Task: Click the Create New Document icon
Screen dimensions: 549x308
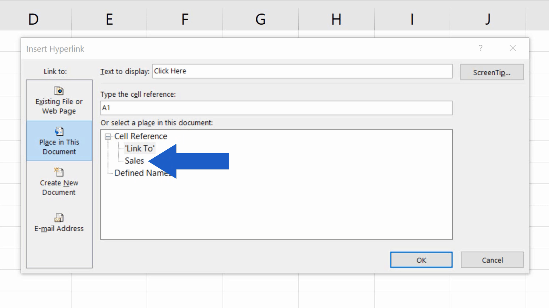Action: [x=59, y=172]
